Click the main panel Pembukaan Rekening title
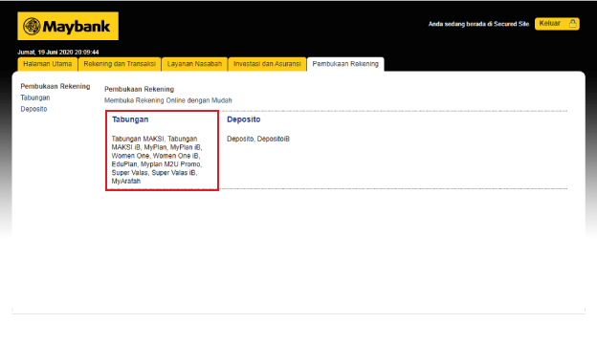 [139, 90]
